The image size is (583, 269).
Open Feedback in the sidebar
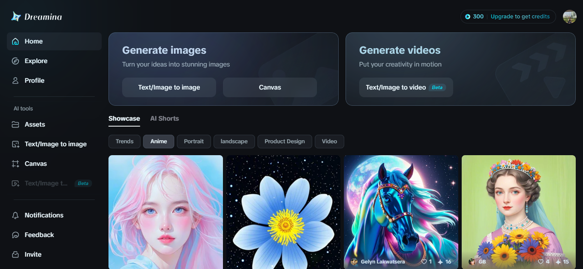click(x=54, y=235)
